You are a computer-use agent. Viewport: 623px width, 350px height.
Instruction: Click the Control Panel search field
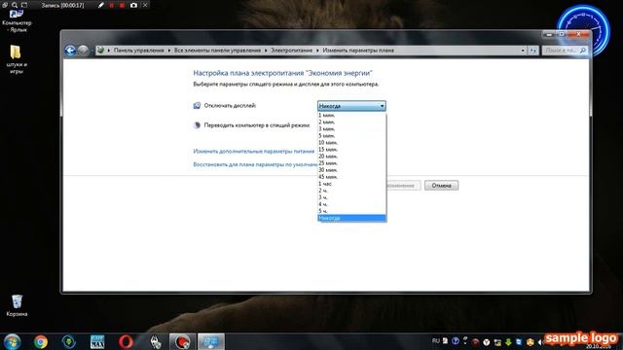(565, 51)
